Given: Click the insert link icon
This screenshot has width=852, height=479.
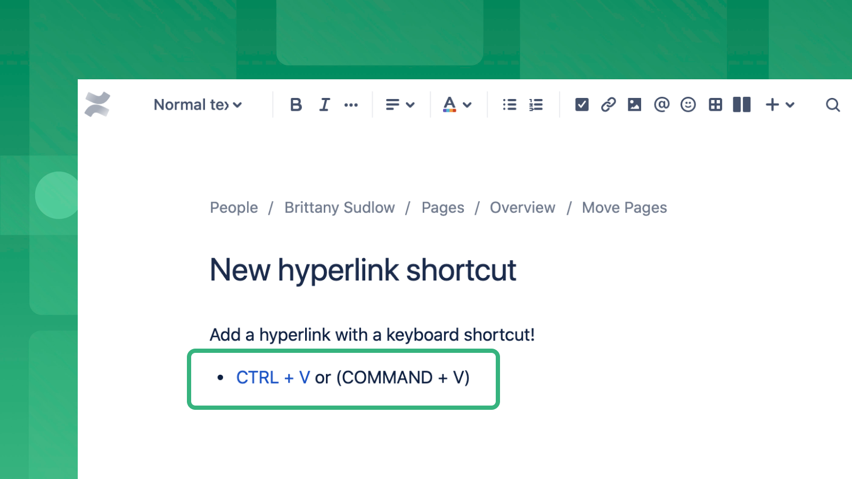Looking at the screenshot, I should (x=608, y=105).
